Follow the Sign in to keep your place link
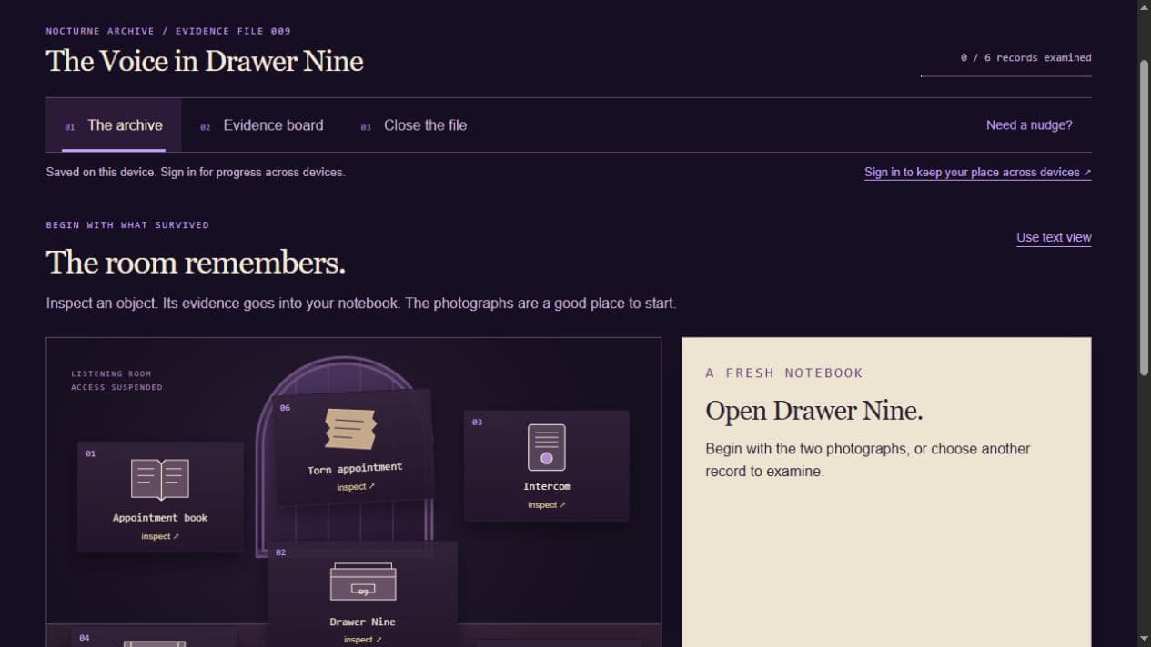This screenshot has width=1151, height=647. 977,173
